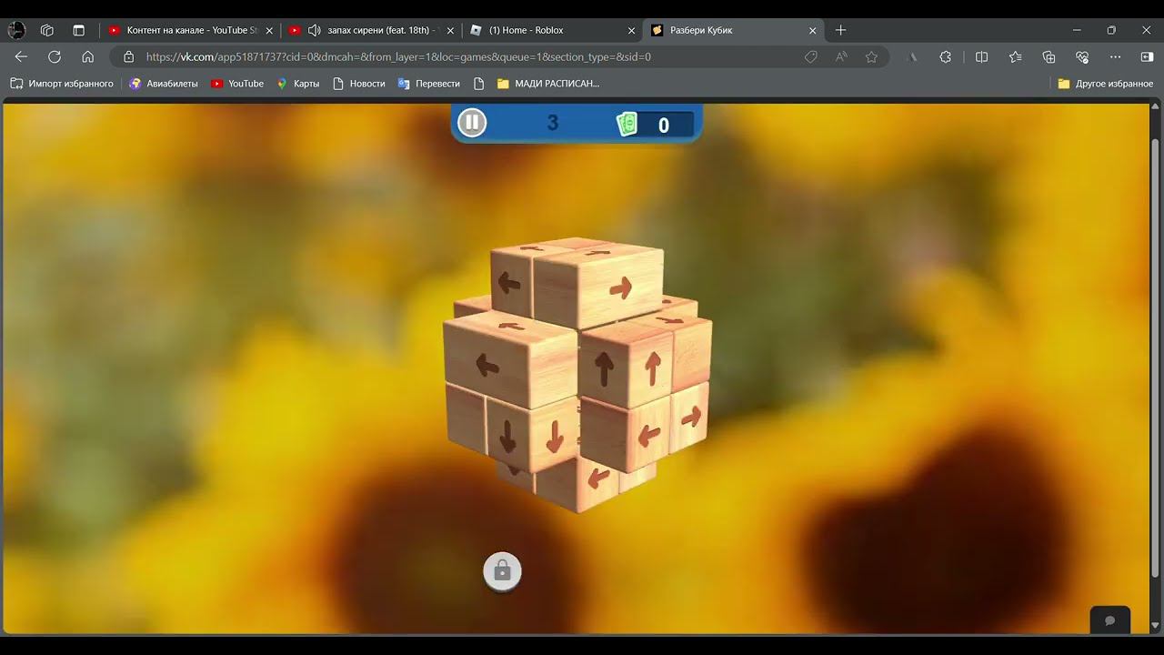Switch to the 'запах сирени (feat. 18th)' tab
This screenshot has height=655, width=1164.
click(371, 30)
